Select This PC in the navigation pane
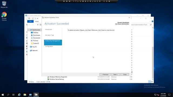 [x=35, y=47]
